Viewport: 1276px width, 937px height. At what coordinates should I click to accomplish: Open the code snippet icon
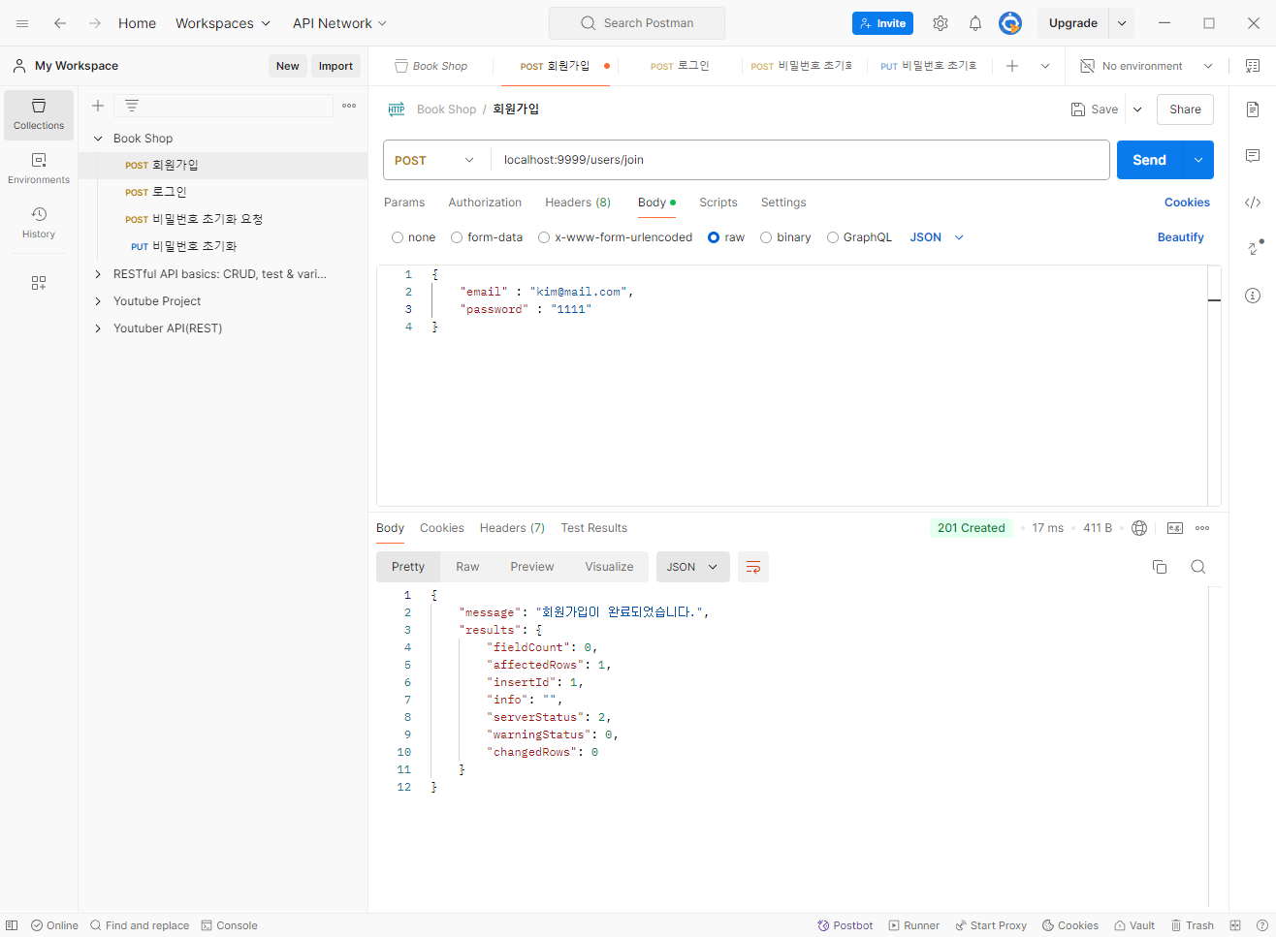[x=1253, y=203]
